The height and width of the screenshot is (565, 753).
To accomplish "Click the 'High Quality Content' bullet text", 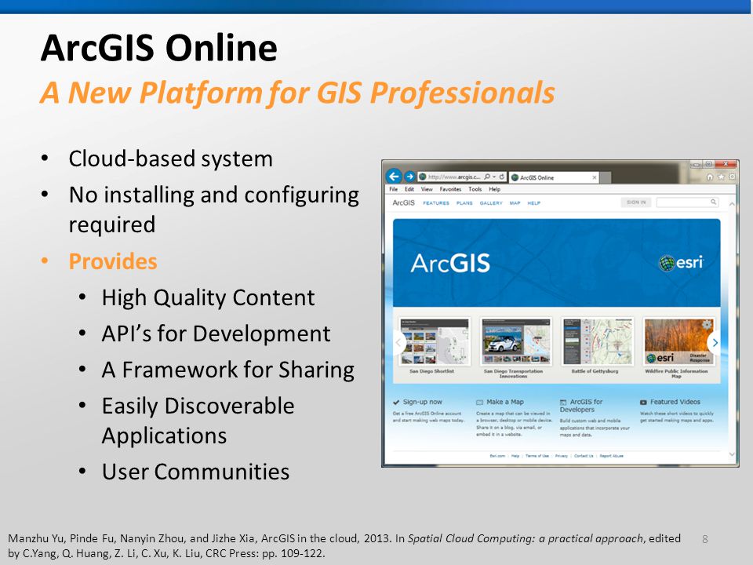I will click(x=208, y=298).
